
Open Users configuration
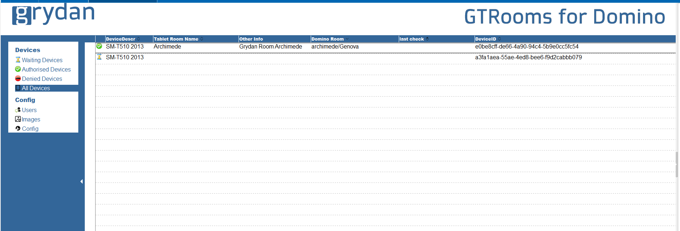pos(29,110)
